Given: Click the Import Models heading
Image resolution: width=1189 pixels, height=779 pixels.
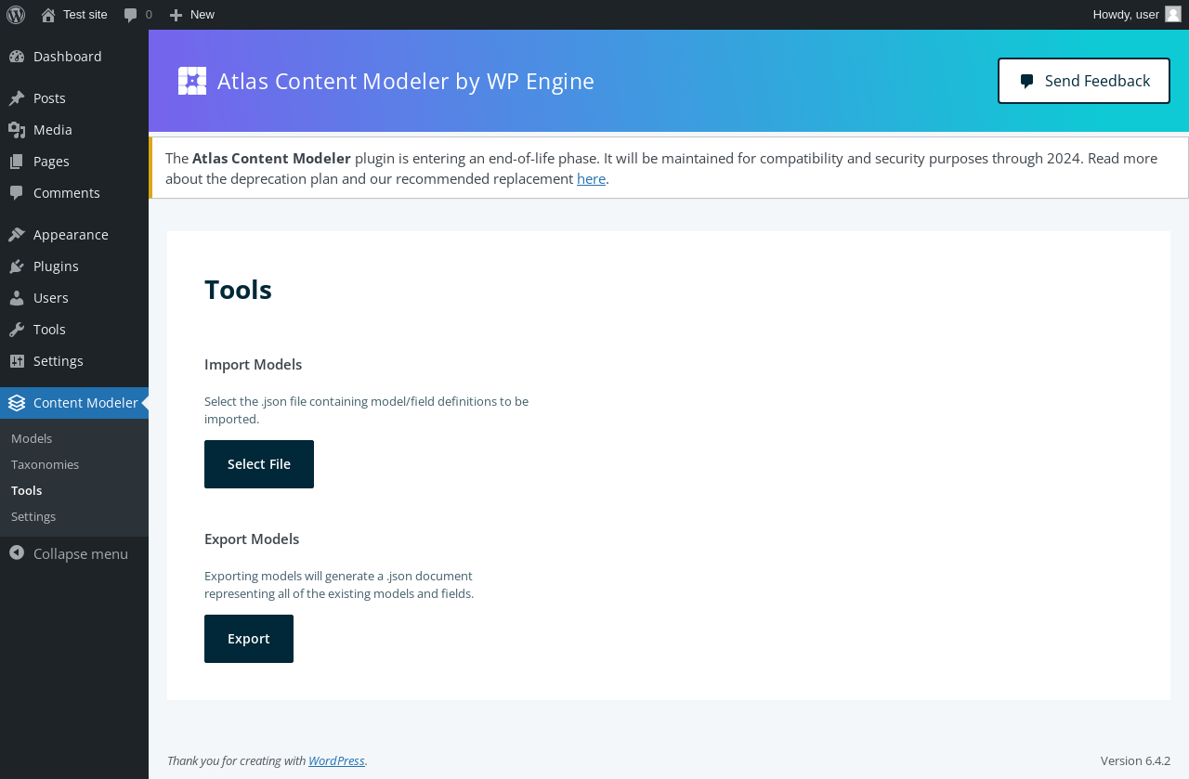Looking at the screenshot, I should pos(253,364).
